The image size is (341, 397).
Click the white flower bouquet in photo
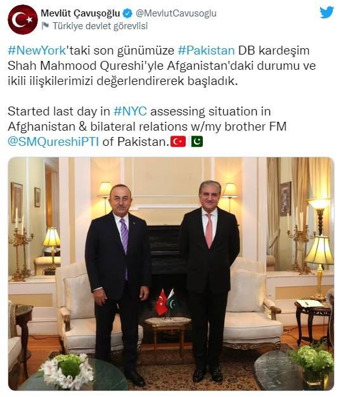point(67,370)
